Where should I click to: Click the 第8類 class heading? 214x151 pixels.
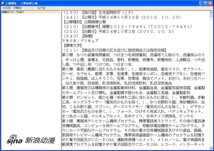click(x=67, y=97)
